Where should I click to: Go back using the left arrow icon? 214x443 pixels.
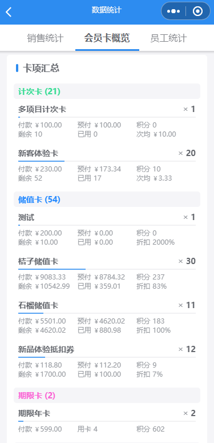pyautogui.click(x=9, y=12)
